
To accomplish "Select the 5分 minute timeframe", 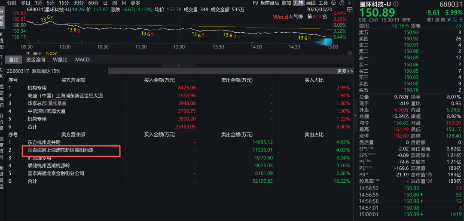I will click(50, 3).
